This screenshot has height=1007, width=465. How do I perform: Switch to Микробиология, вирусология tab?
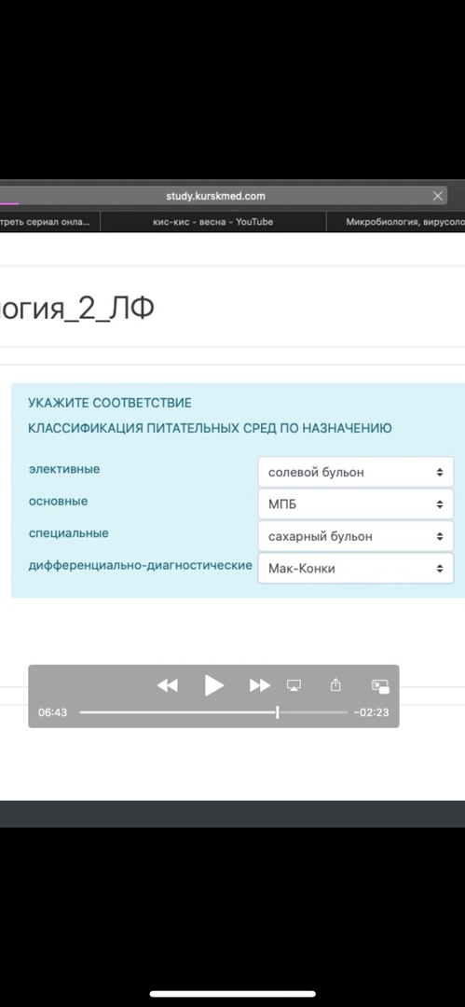click(x=396, y=222)
